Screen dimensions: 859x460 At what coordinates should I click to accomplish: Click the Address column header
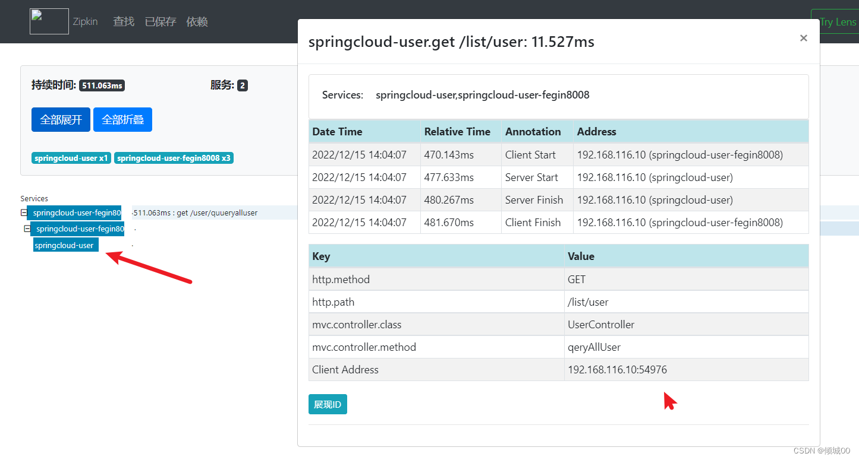(691, 132)
